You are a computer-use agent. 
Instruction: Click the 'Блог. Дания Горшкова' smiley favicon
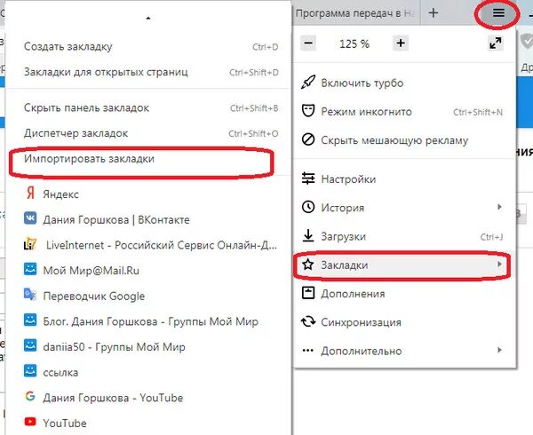[30, 320]
